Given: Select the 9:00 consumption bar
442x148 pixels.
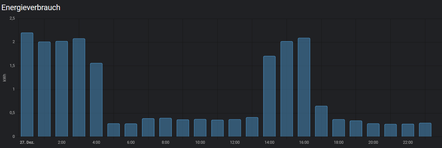Looking at the screenshot, I should click(183, 128).
